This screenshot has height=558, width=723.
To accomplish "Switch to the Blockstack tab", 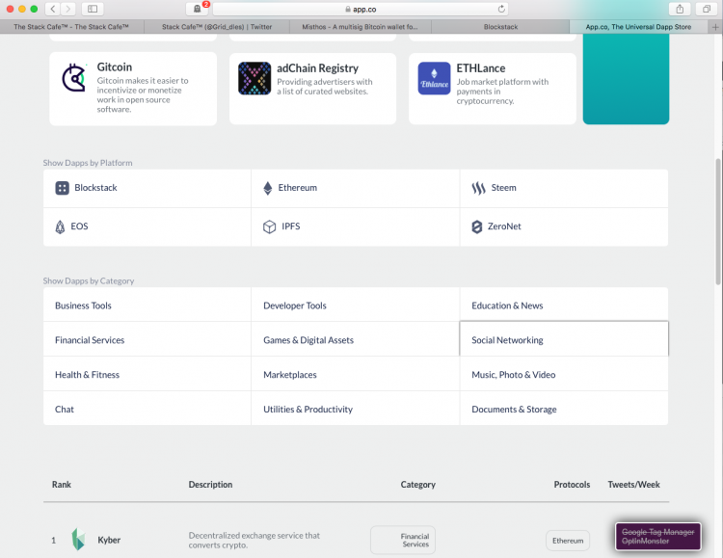I will 500,27.
